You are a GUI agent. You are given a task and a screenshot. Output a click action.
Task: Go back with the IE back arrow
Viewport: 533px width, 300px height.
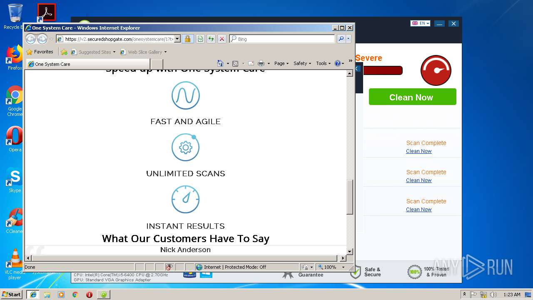30,39
